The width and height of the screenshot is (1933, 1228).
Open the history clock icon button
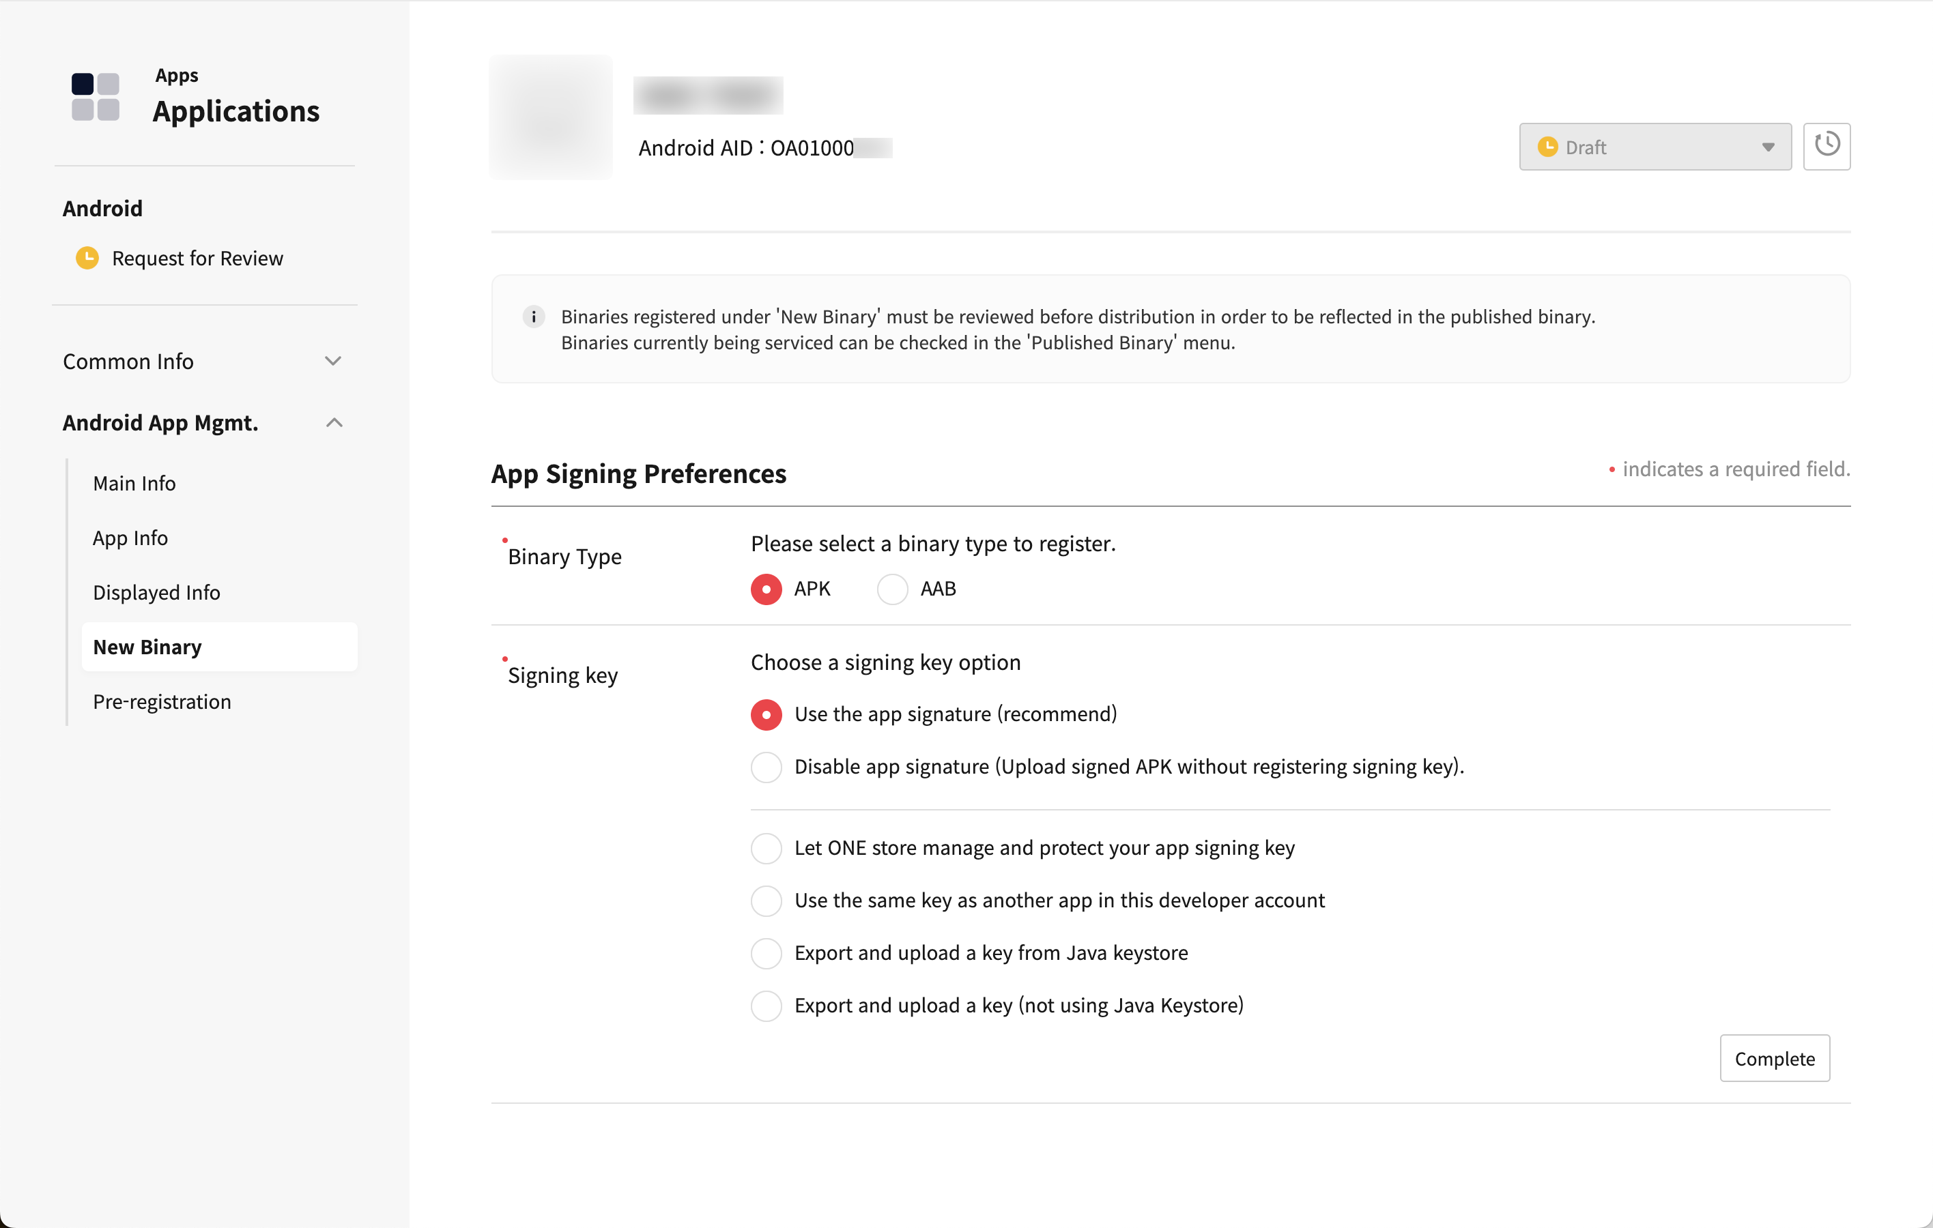[x=1827, y=146]
